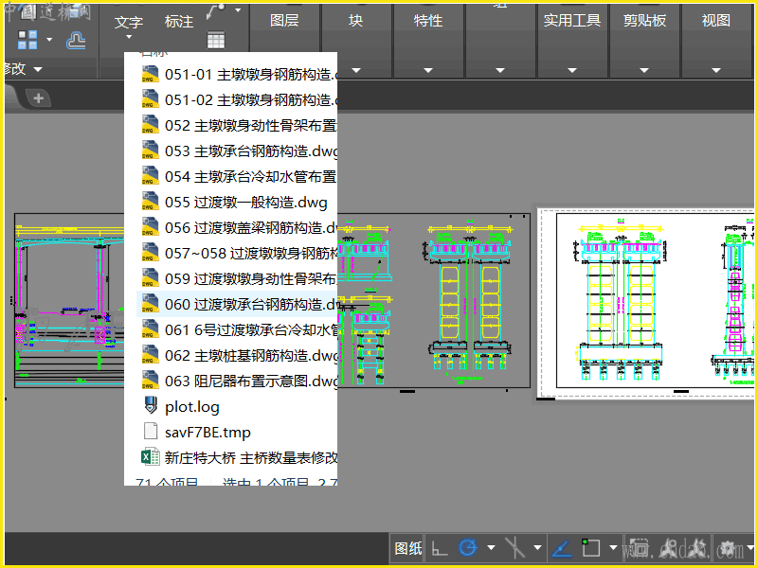Open the Leader tool flyout arrow
The width and height of the screenshot is (758, 568).
coord(238,10)
